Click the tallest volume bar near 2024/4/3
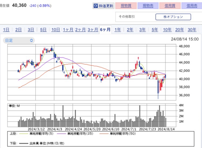This screenshot has height=148, width=202. click(63, 116)
